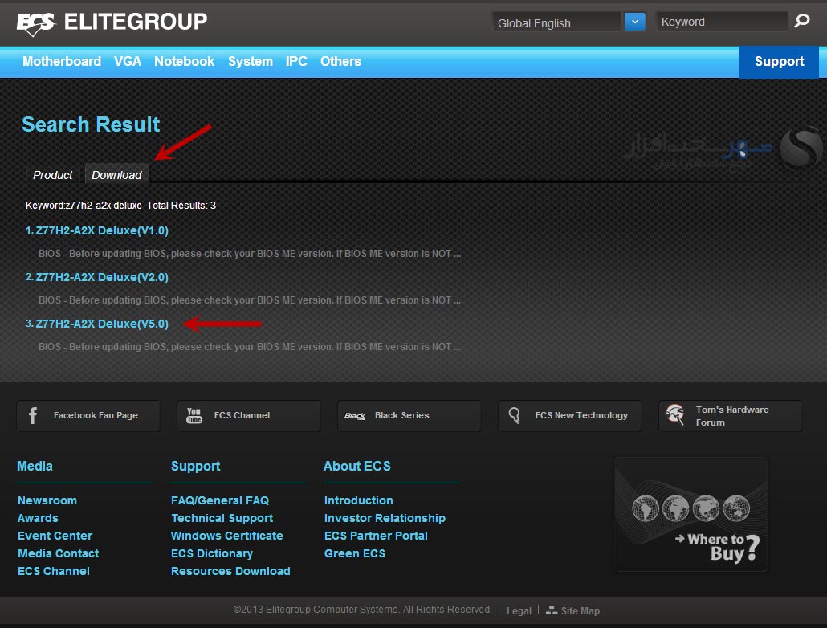Open the Facebook icon in footer

click(33, 416)
